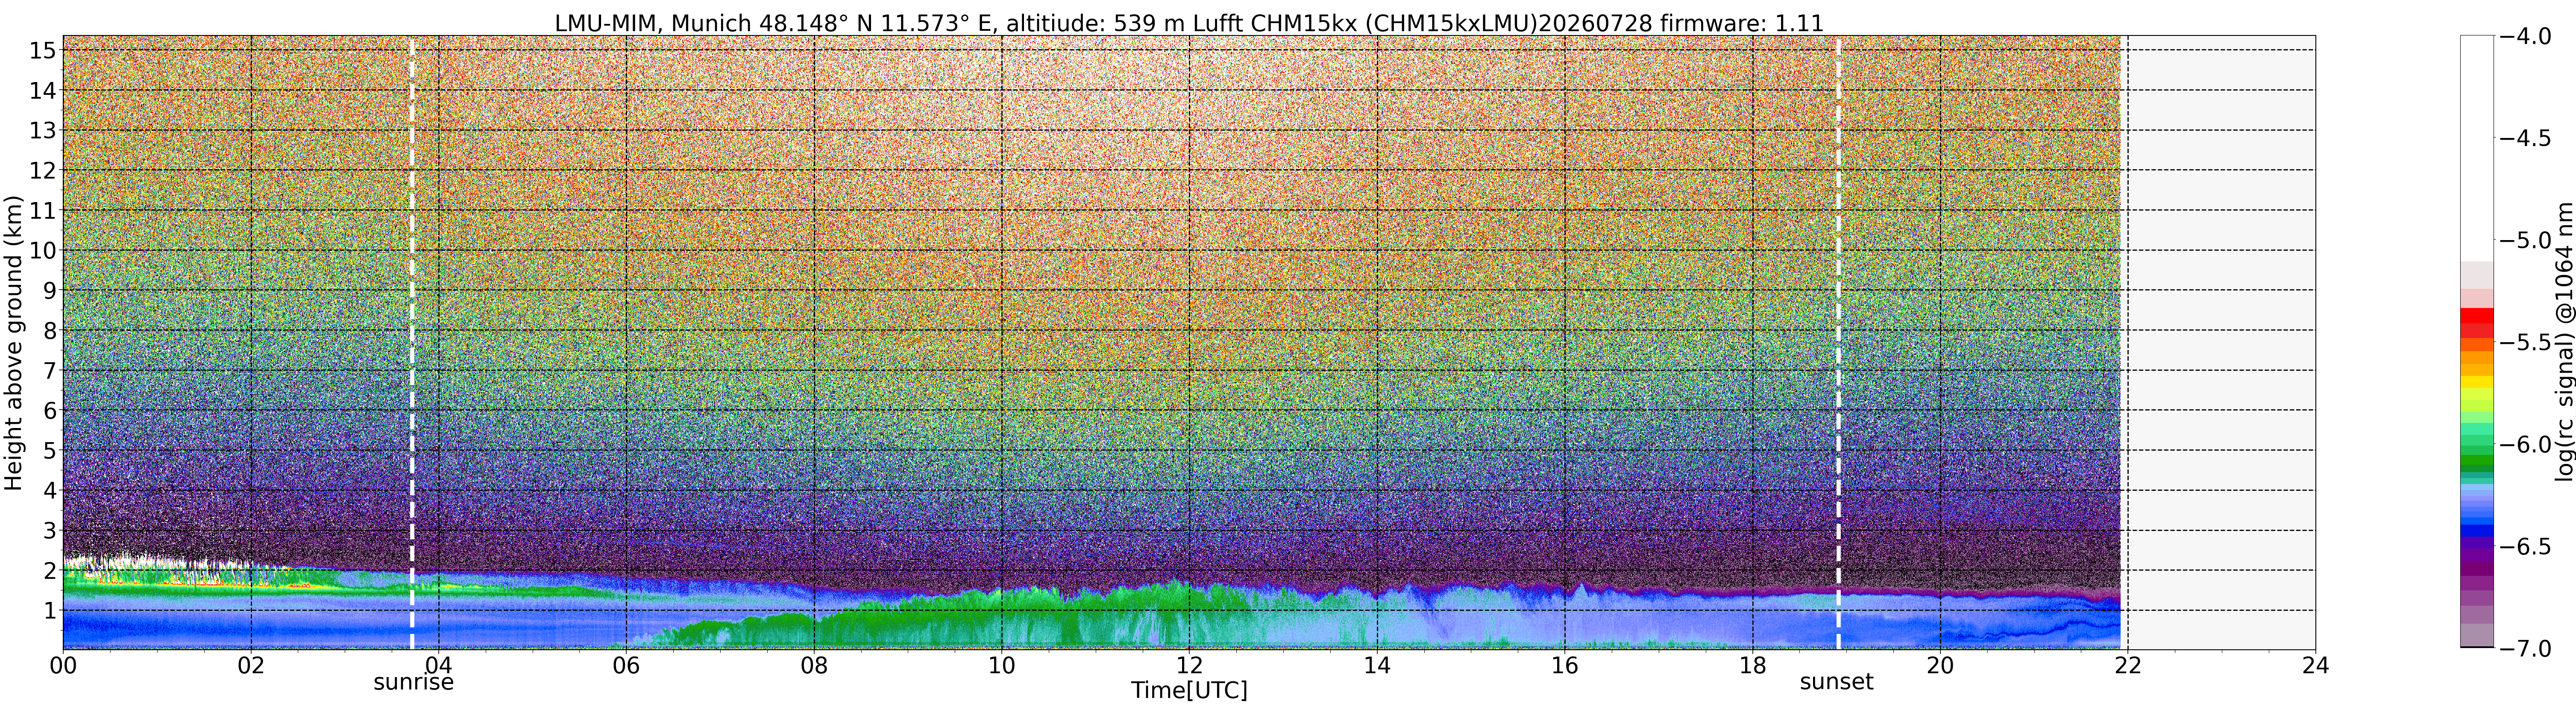2576x704 pixels.
Task: Click the signal colorbar scale
Action: point(2477,342)
